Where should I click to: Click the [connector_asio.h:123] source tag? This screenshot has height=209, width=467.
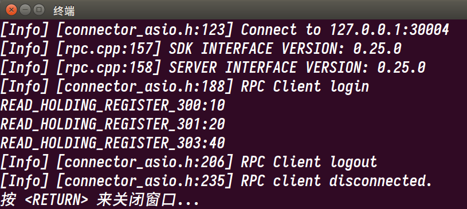pyautogui.click(x=144, y=30)
